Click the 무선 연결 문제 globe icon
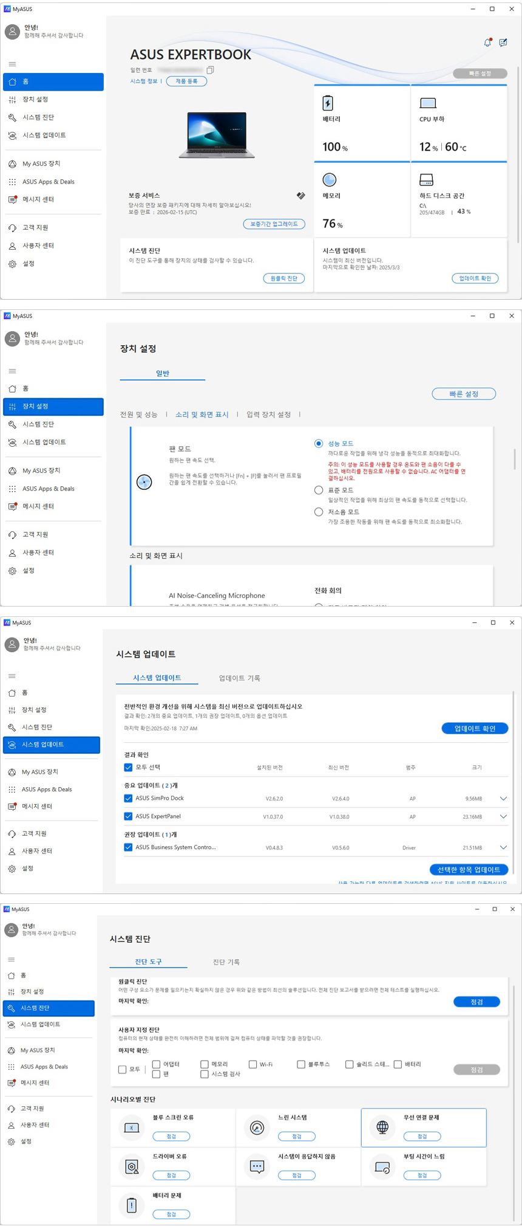Viewport: 522px width, 1229px height. pos(382,1127)
